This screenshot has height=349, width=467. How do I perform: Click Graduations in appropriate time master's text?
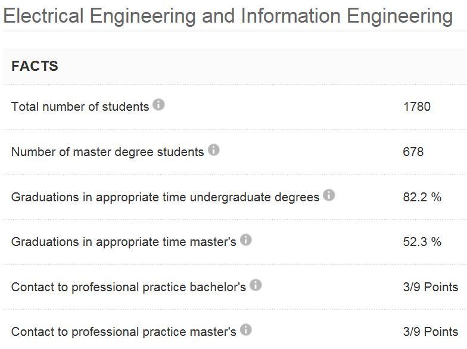click(x=123, y=242)
